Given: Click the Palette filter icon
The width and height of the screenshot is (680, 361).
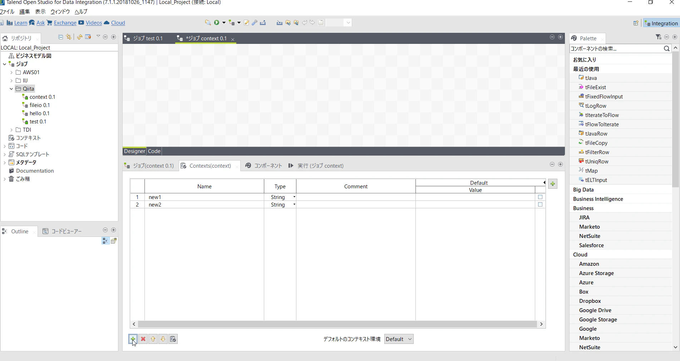Looking at the screenshot, I should click(659, 37).
